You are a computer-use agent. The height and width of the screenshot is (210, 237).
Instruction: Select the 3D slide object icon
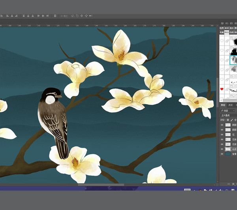point(86,16)
